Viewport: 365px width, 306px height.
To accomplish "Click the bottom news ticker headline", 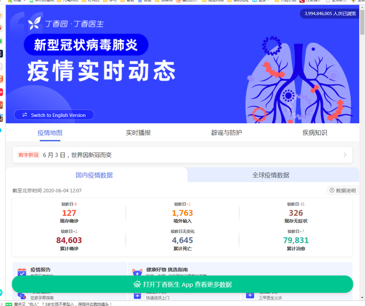I will coord(63,304).
